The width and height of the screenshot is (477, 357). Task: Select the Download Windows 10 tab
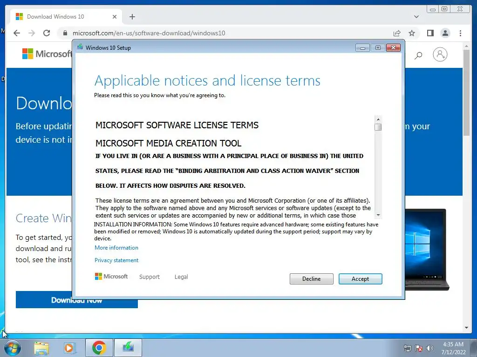pyautogui.click(x=66, y=17)
